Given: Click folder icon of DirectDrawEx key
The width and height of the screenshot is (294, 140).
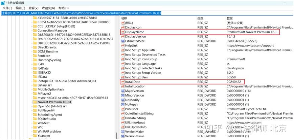Looking at the screenshot, I should pyautogui.click(x=35, y=47).
